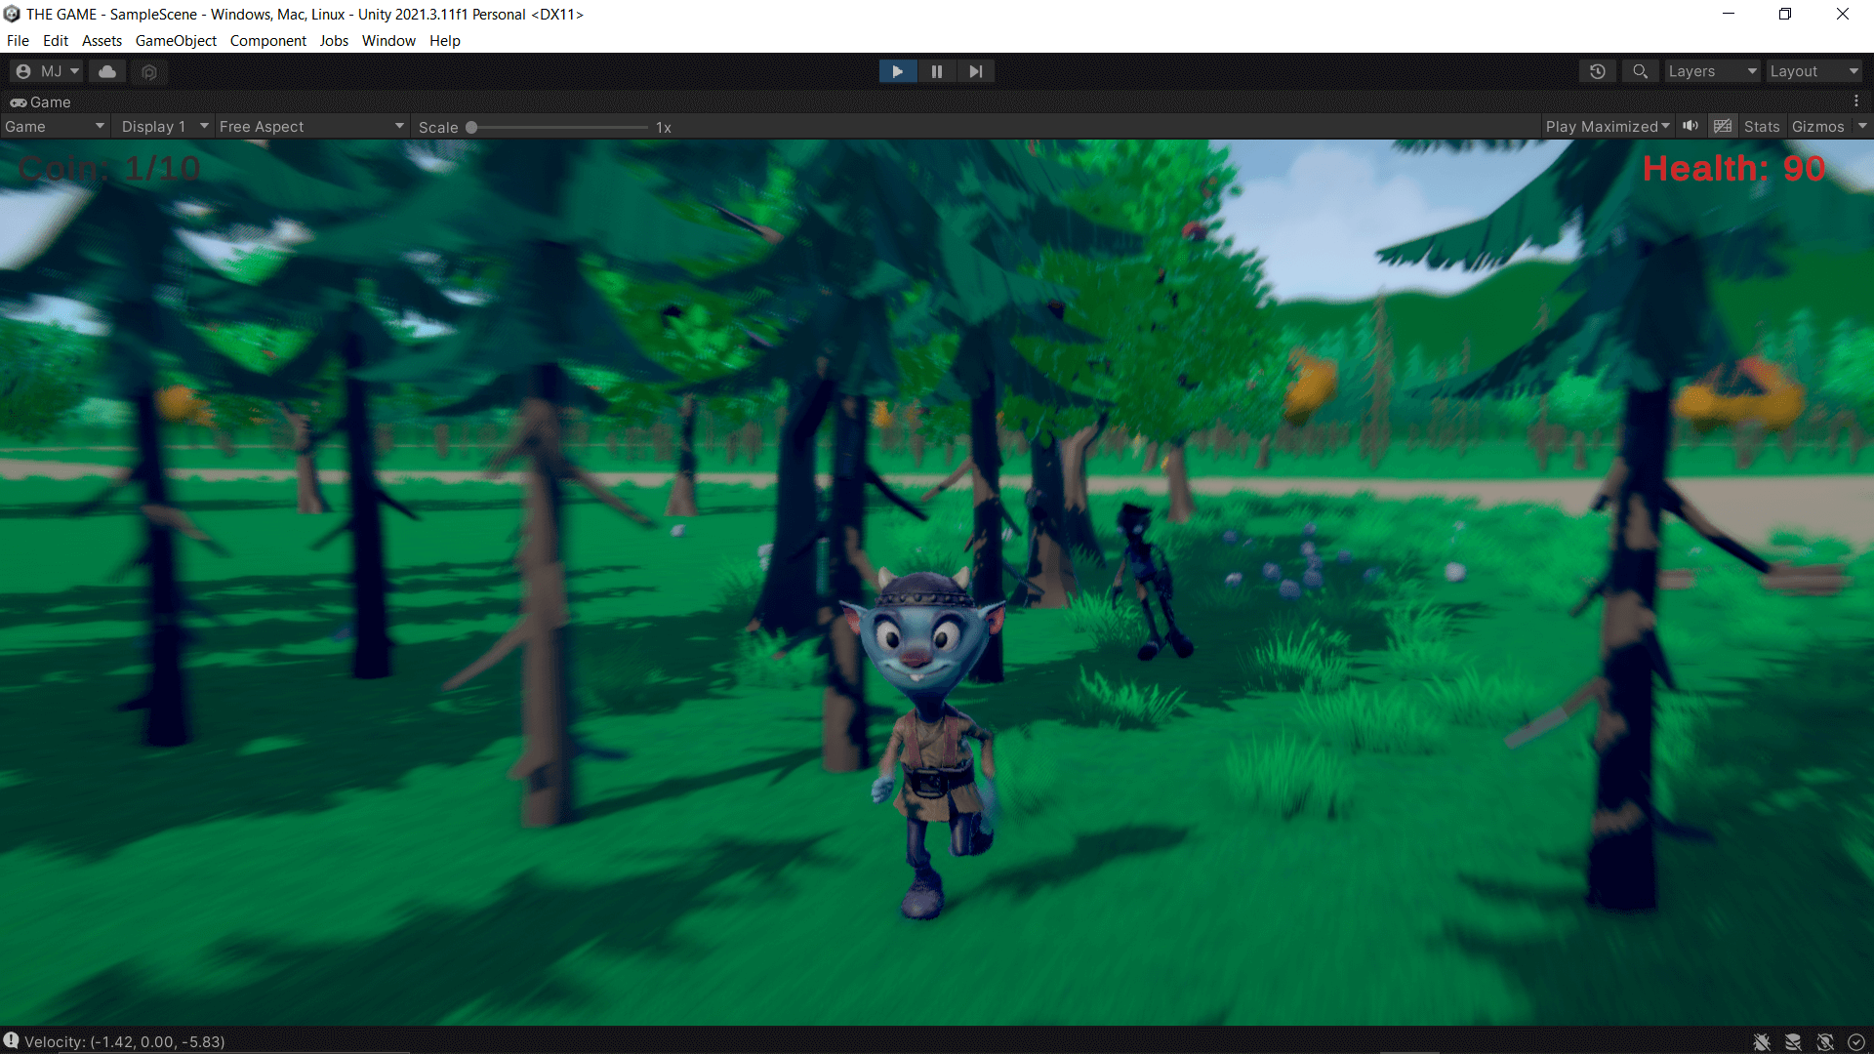Expand the Free Aspect dropdown
Image resolution: width=1874 pixels, height=1054 pixels.
pyautogui.click(x=310, y=127)
